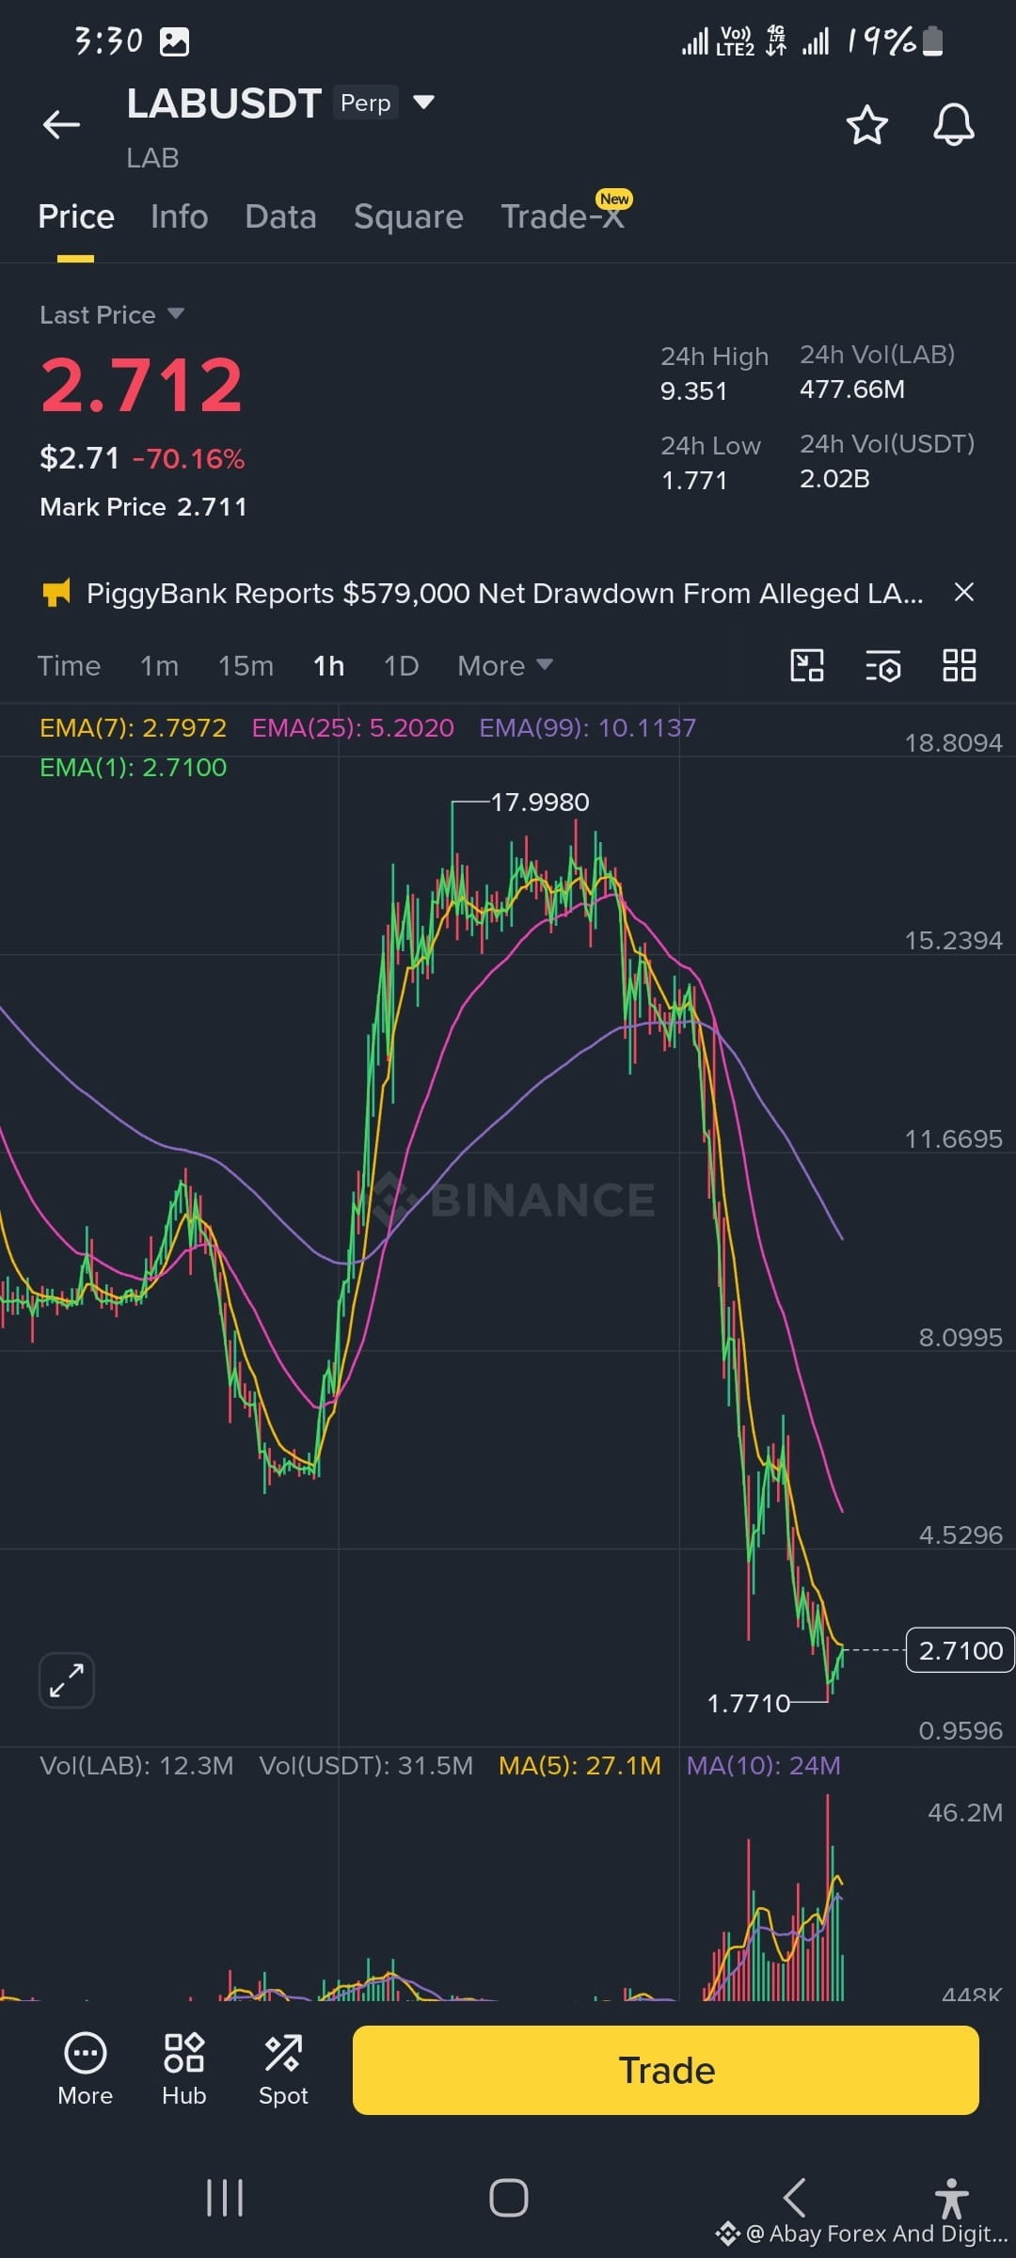This screenshot has height=2258, width=1016.
Task: Add LABUSDT to favorites with star icon
Action: [x=866, y=124]
